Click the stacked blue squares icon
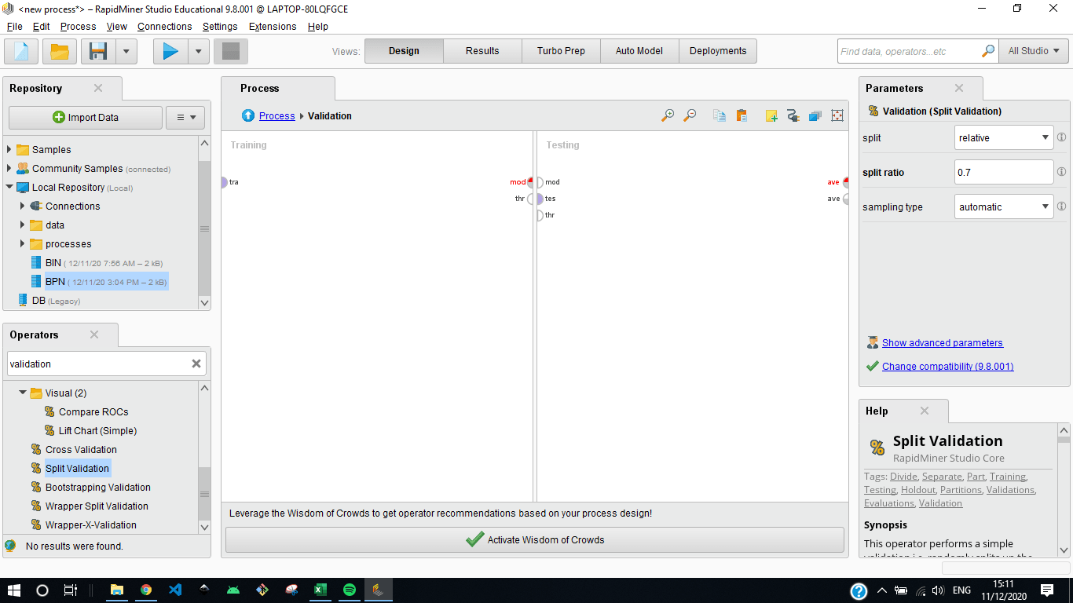The height and width of the screenshot is (603, 1073). [815, 115]
